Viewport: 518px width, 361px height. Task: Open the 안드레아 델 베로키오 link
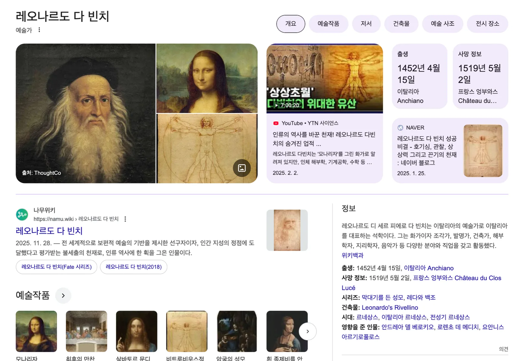coord(407,327)
